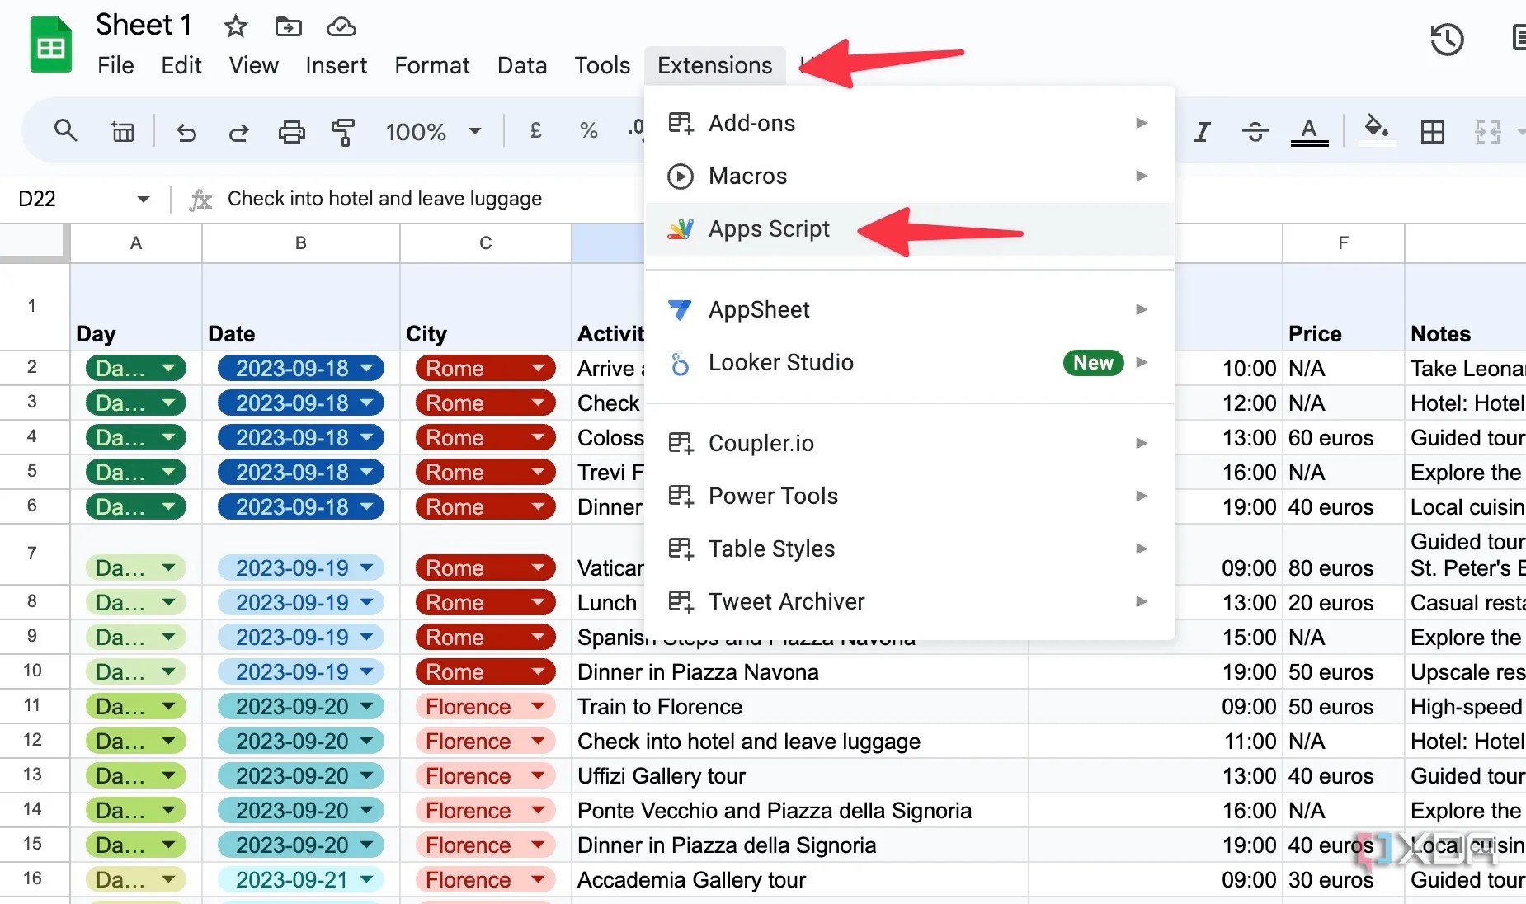The width and height of the screenshot is (1526, 904).
Task: Open the Rome city dropdown in row 2
Action: click(539, 368)
